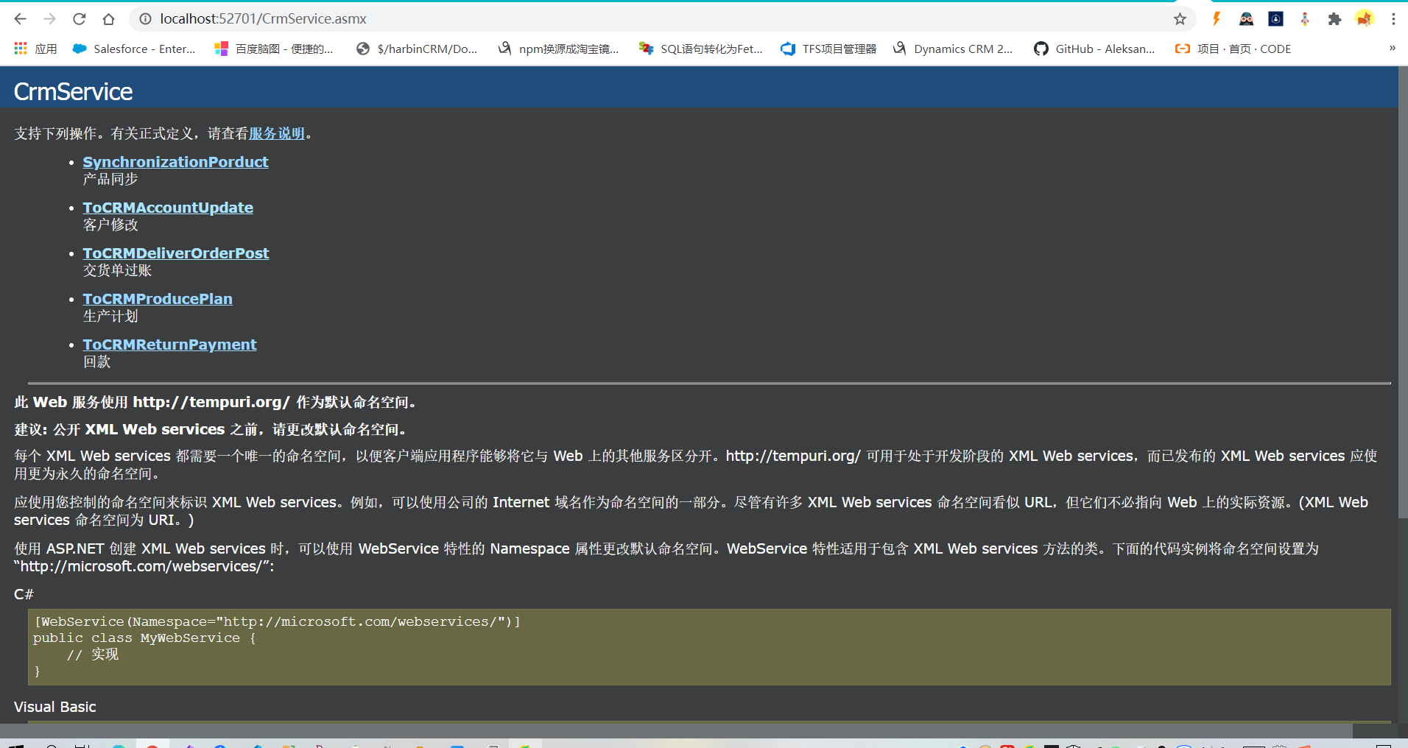Open the TFS项目管理器 bookmark
Viewport: 1408px width, 748px height.
(837, 49)
